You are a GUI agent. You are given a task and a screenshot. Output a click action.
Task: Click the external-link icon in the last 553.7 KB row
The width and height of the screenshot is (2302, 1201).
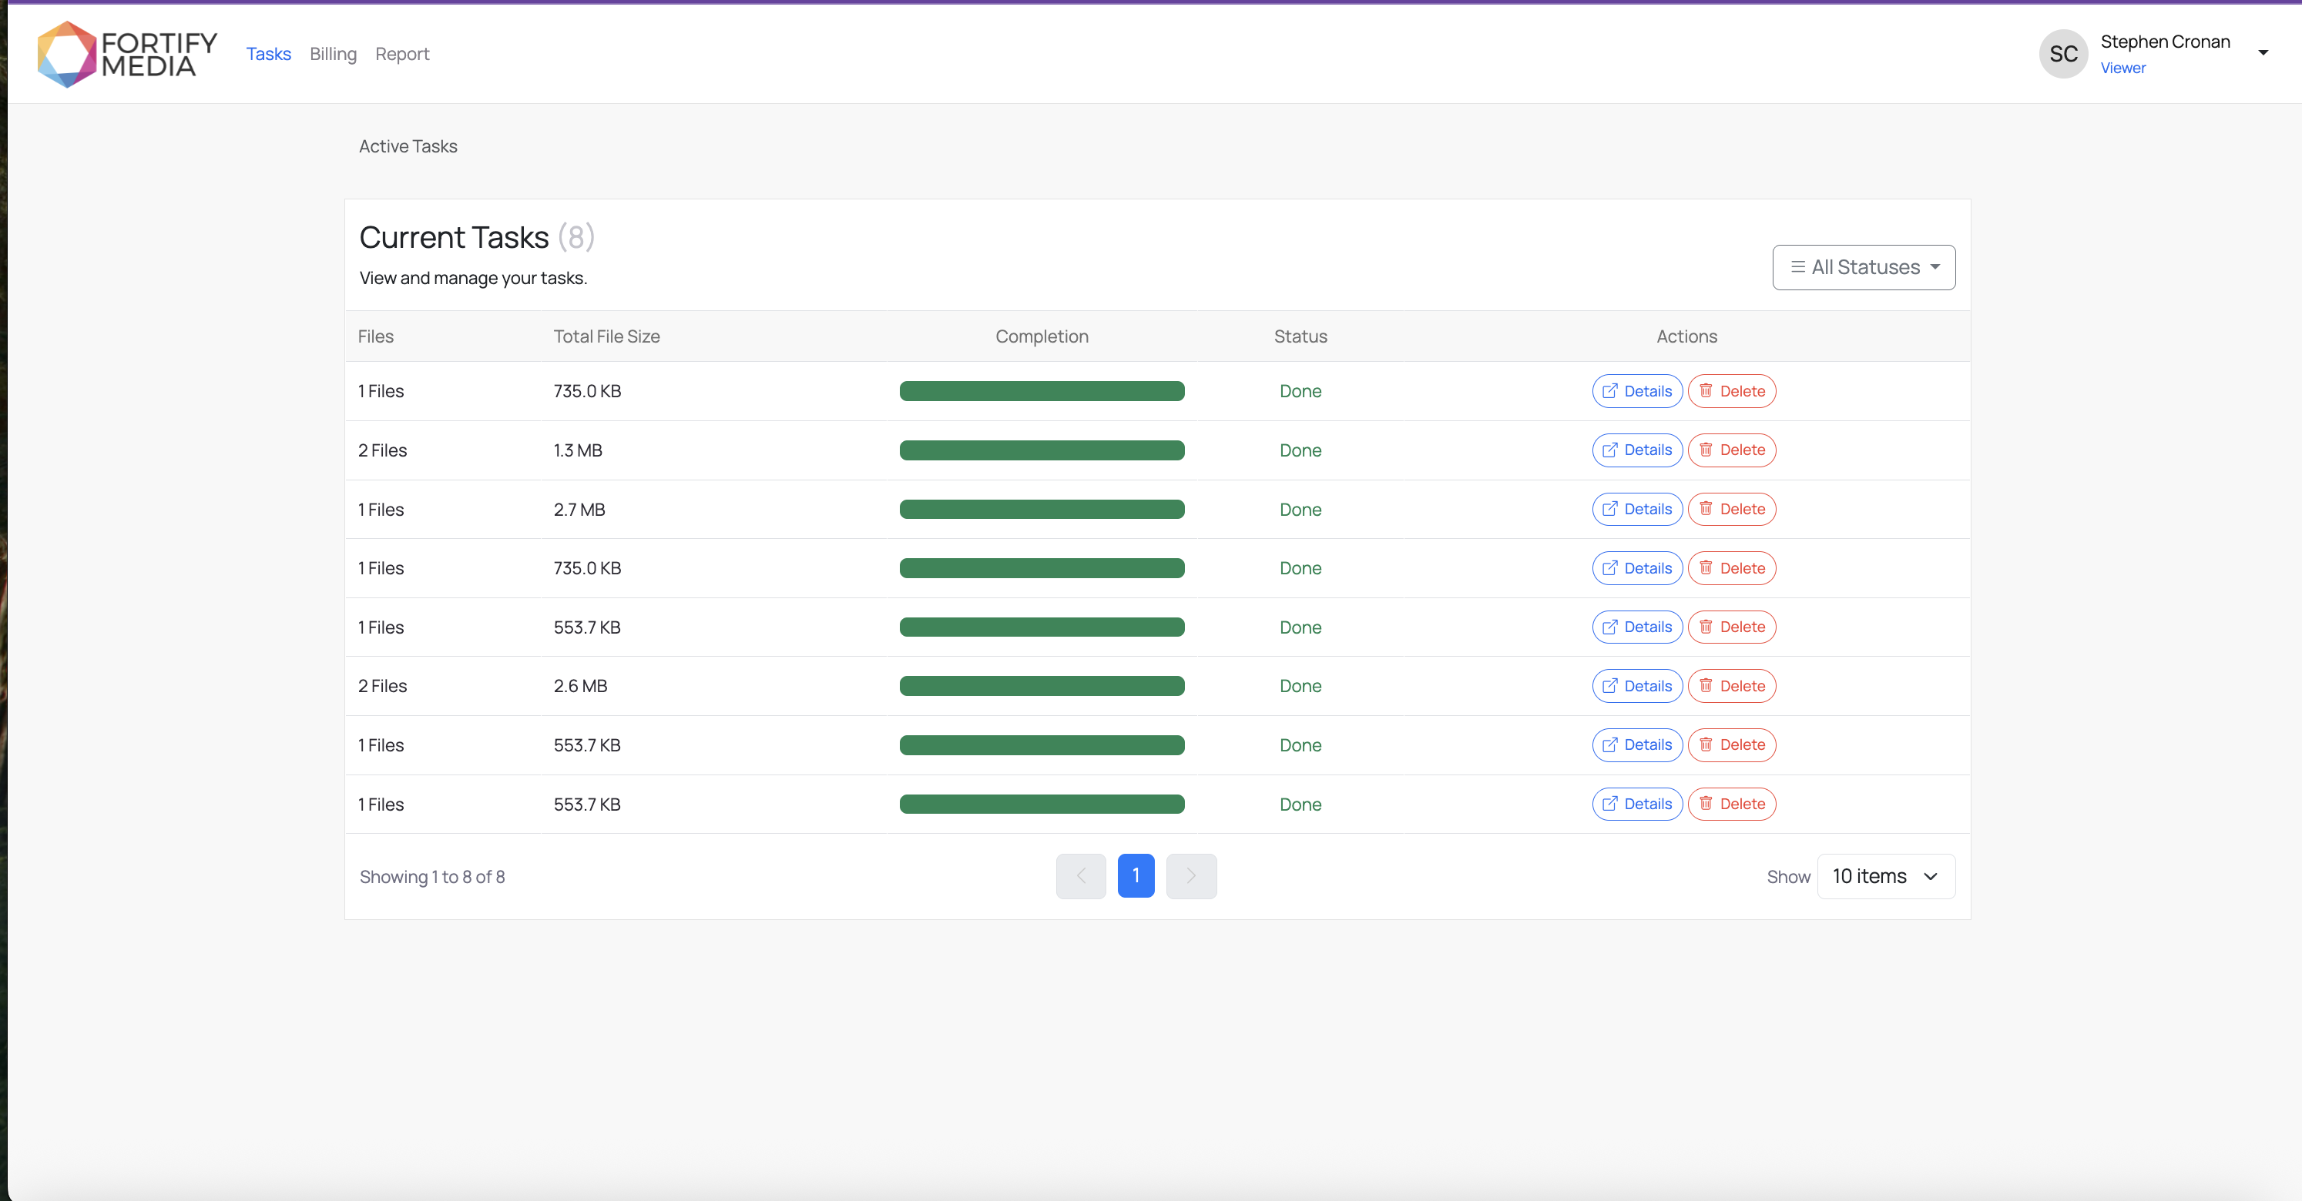pyautogui.click(x=1609, y=804)
